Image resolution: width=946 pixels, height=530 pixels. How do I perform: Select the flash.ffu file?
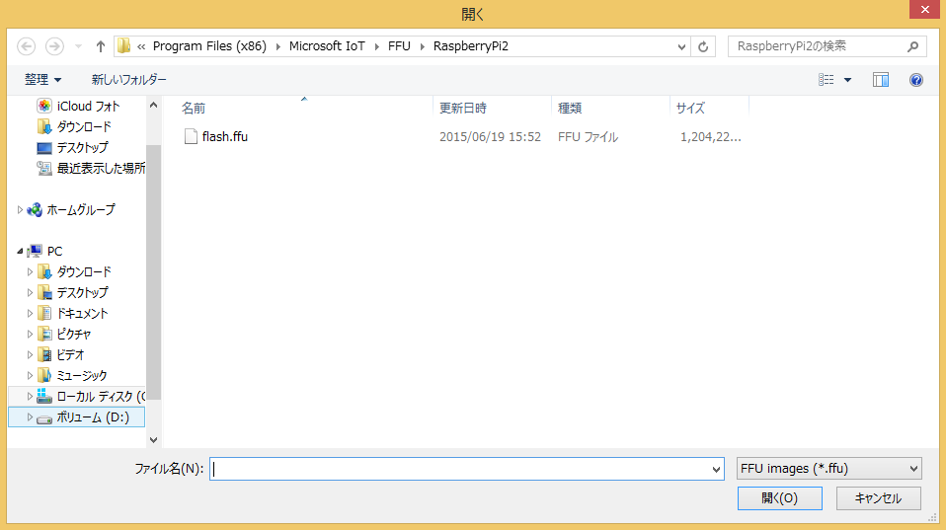click(225, 137)
